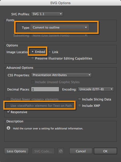The image size is (121, 162).
Task: Open the font Type dropdown
Action: coord(59,27)
